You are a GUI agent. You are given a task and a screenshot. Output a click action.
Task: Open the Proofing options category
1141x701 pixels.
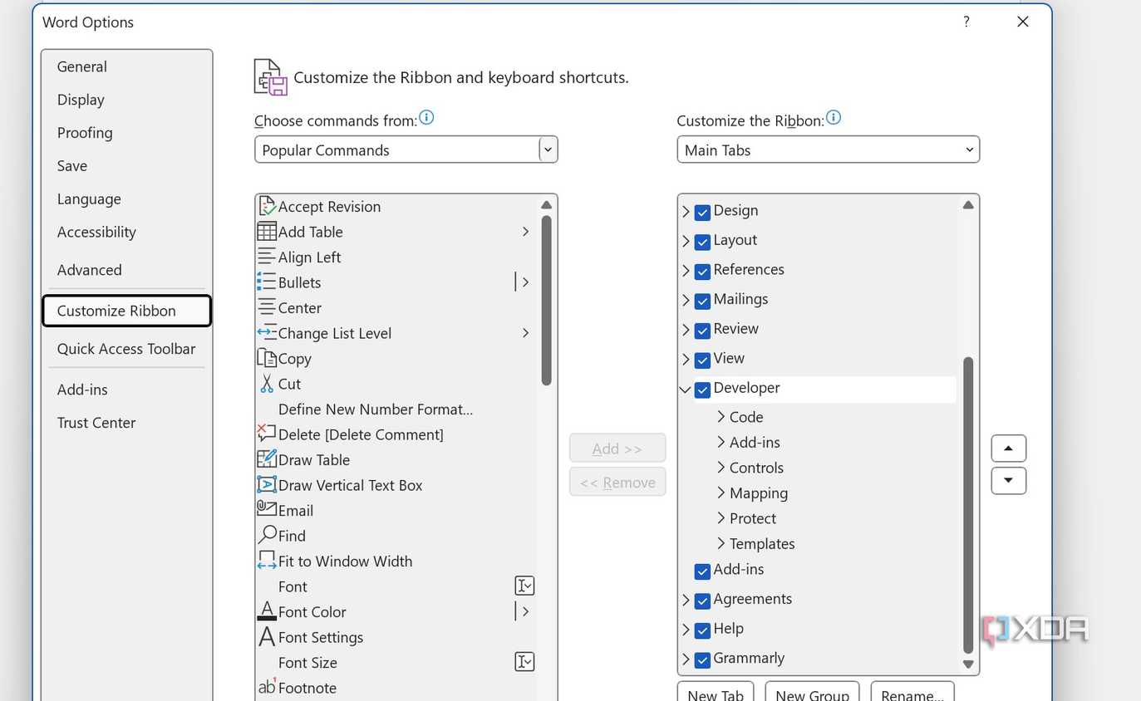pyautogui.click(x=85, y=133)
